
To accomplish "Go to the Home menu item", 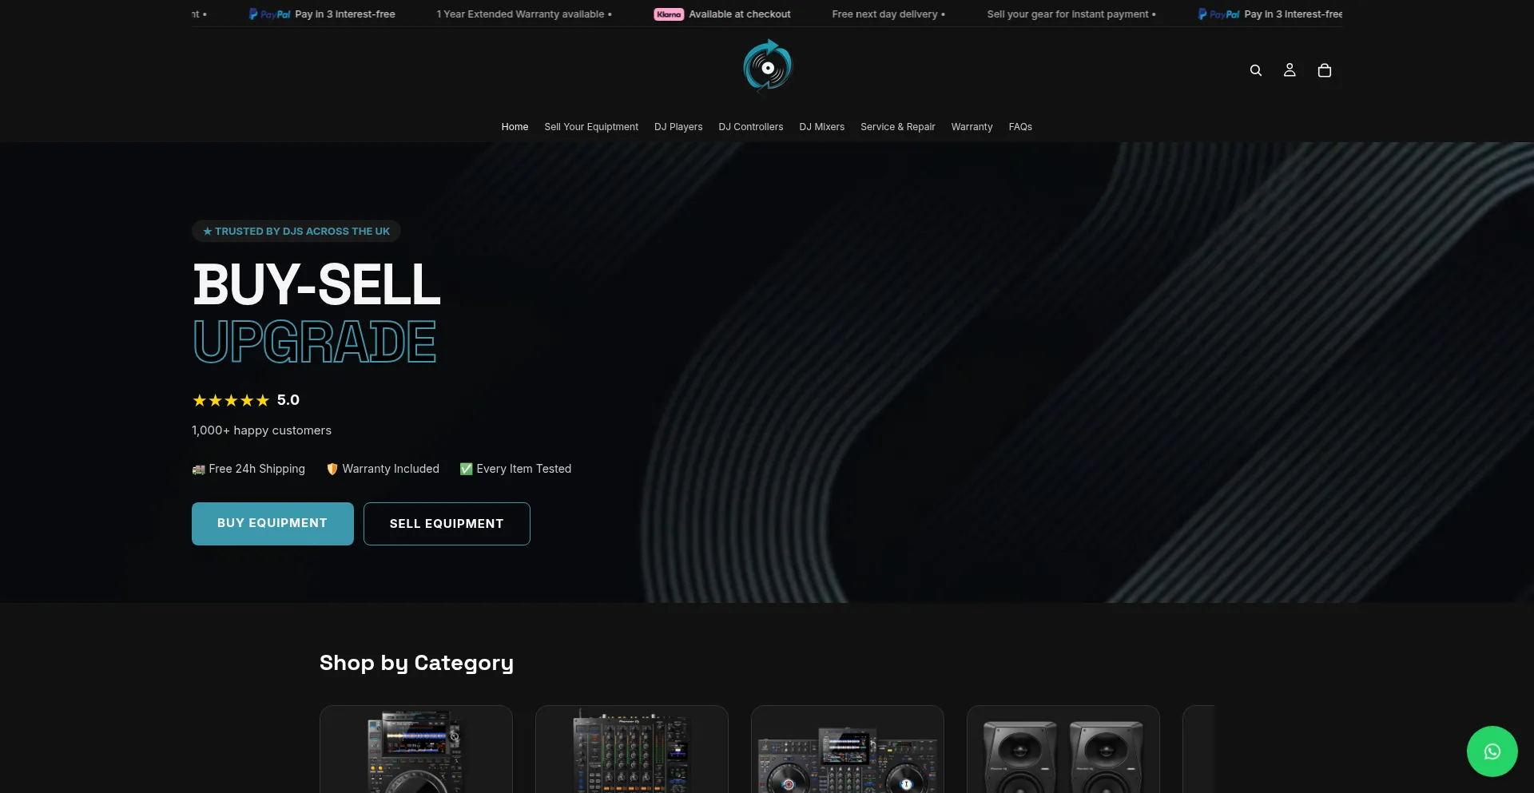I will 515,127.
